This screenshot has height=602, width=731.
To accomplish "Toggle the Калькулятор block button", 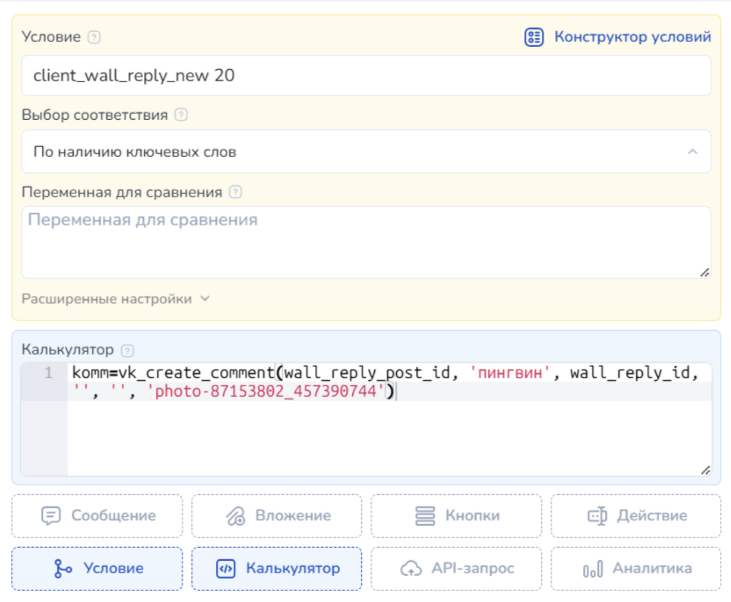I will pyautogui.click(x=277, y=568).
